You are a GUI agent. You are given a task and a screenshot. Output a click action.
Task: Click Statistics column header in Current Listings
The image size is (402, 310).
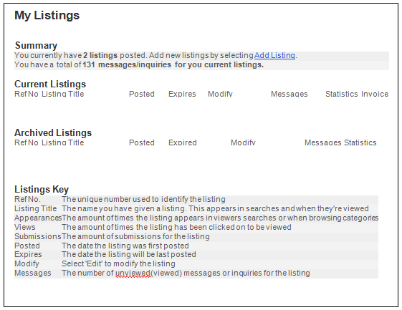pyautogui.click(x=342, y=94)
